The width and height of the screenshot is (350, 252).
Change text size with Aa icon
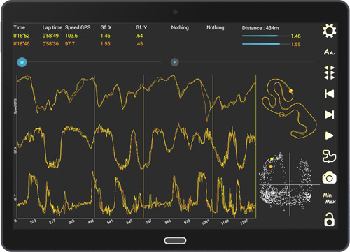point(329,52)
